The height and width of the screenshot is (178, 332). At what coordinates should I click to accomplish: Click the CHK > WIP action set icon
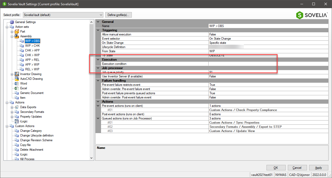[x=22, y=55]
